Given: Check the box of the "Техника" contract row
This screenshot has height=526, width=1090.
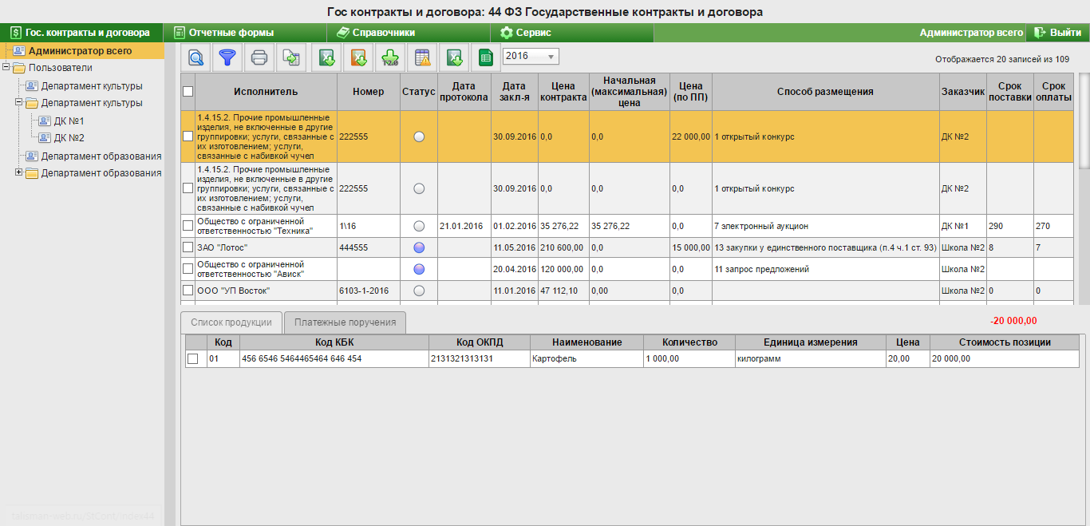Looking at the screenshot, I should pyautogui.click(x=188, y=226).
